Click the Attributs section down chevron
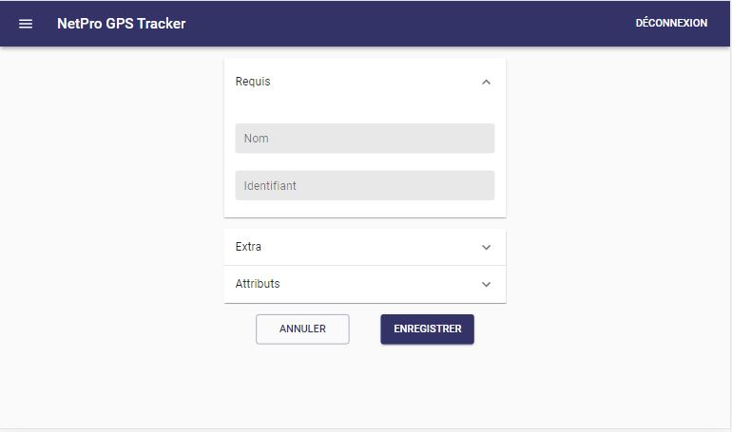732x432 pixels. tap(486, 284)
